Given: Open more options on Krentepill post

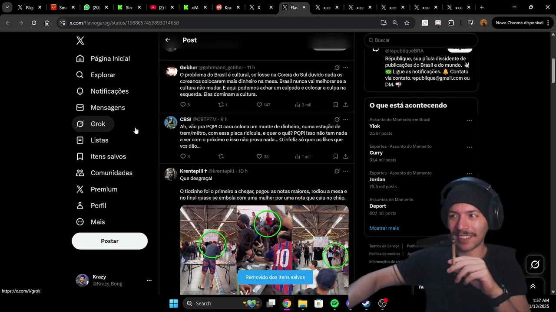Looking at the screenshot, I should pos(345,171).
